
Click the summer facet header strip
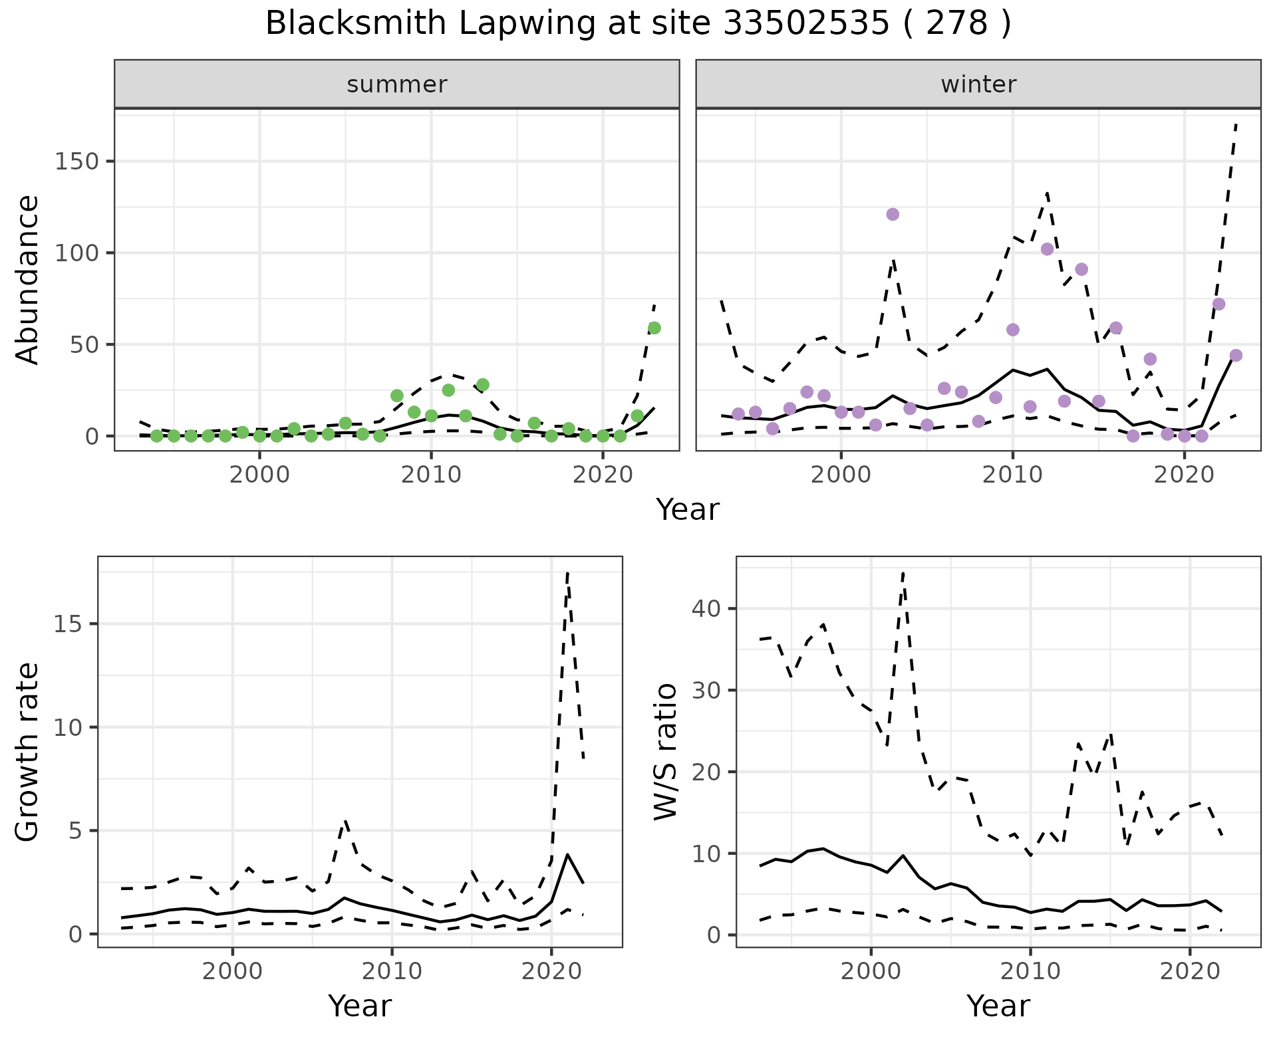tap(396, 84)
